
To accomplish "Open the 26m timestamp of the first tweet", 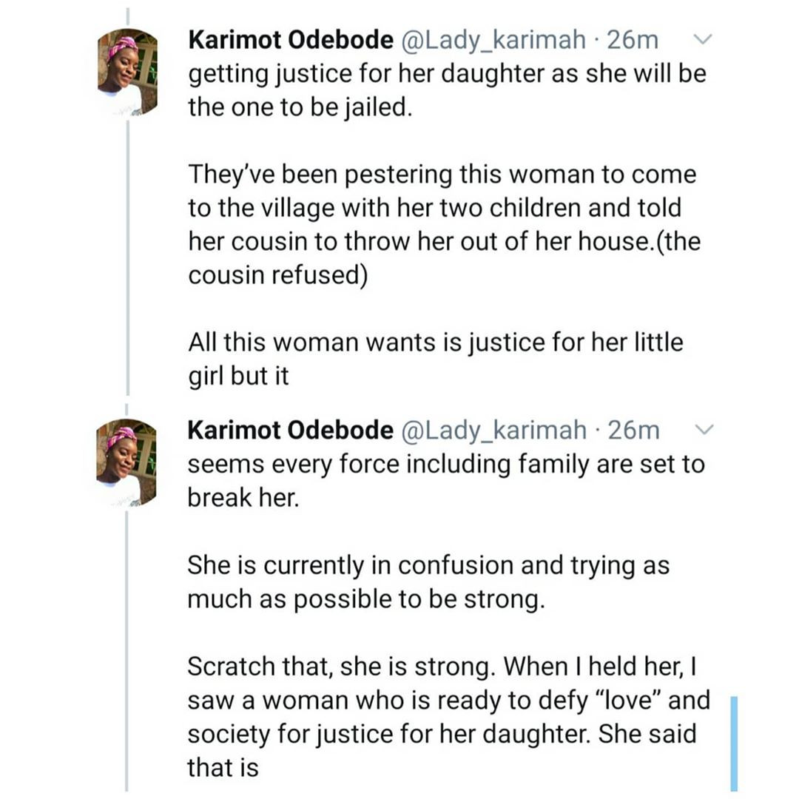I will click(x=633, y=40).
